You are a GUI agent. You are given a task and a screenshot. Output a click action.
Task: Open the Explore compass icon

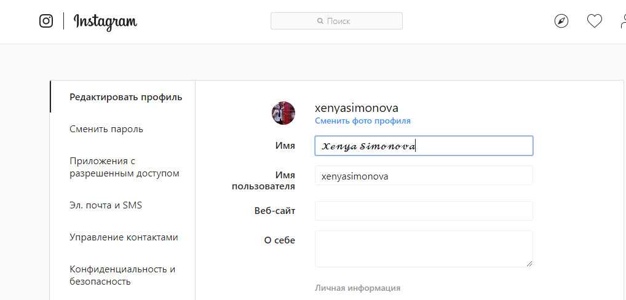pyautogui.click(x=561, y=22)
